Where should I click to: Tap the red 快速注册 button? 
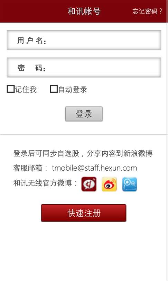point(84,213)
